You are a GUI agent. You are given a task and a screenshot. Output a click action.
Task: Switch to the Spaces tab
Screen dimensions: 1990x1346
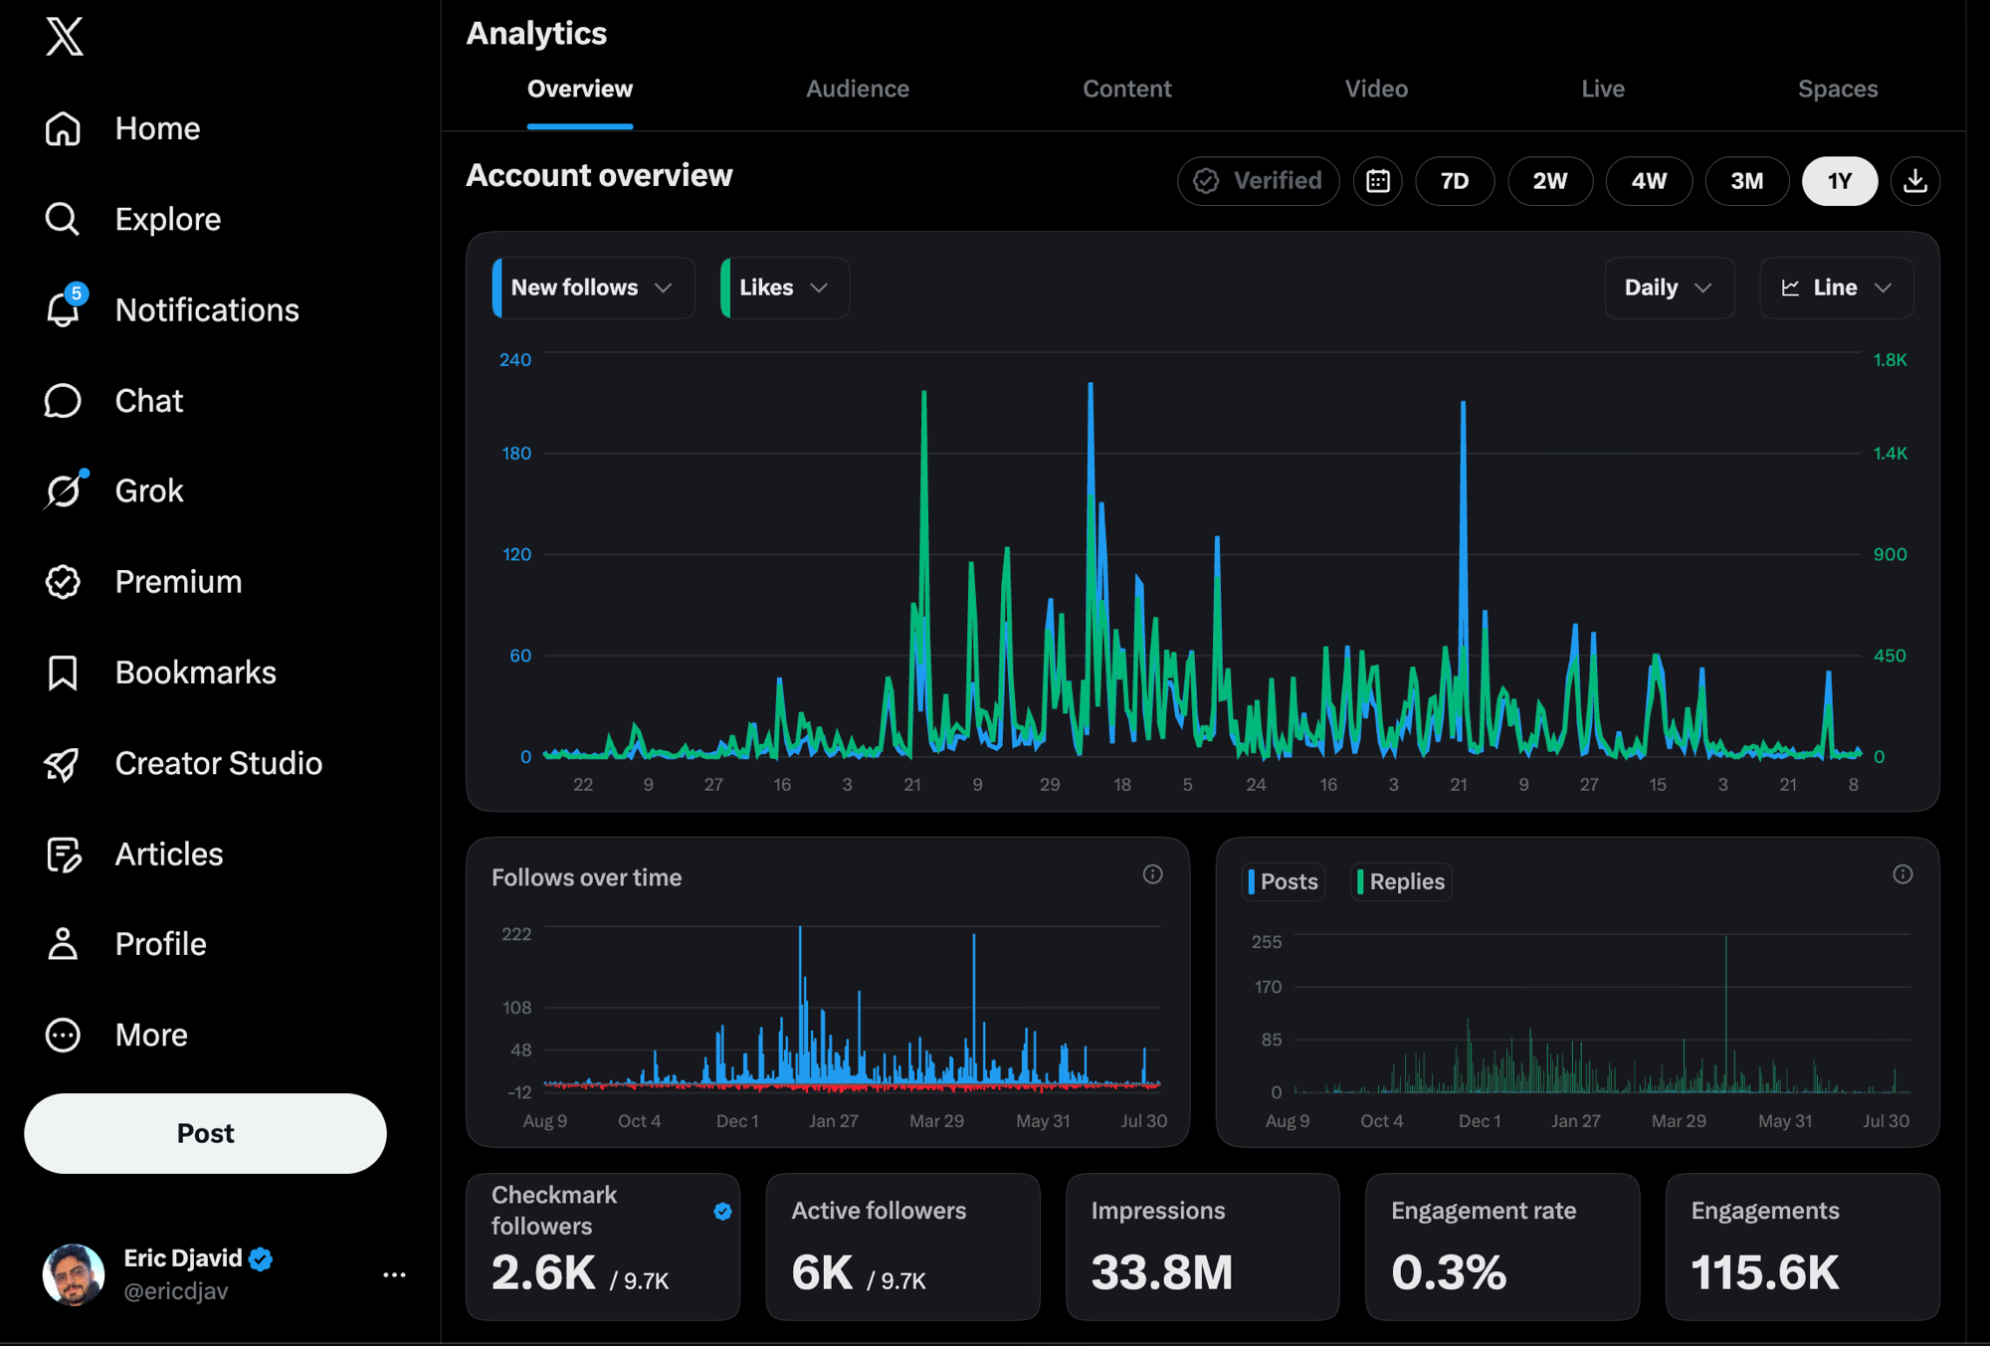click(x=1838, y=89)
